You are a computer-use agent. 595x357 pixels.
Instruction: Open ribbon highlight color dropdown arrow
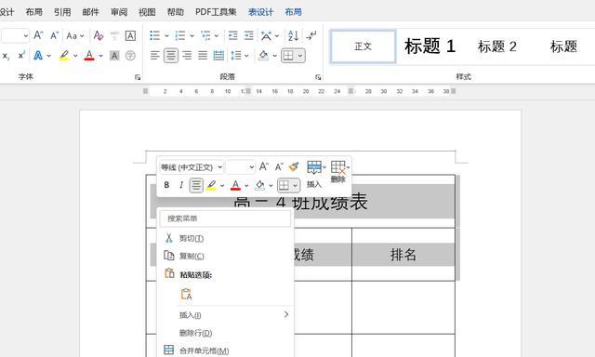pos(75,56)
